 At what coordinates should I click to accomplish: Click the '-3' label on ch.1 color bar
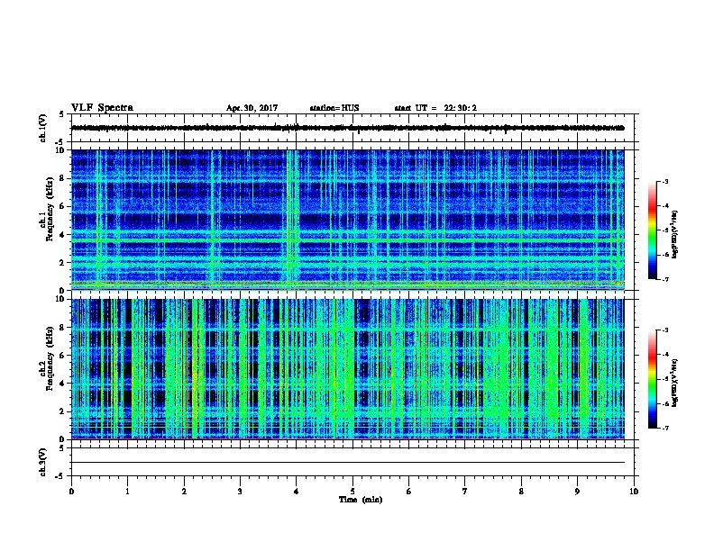tap(664, 181)
